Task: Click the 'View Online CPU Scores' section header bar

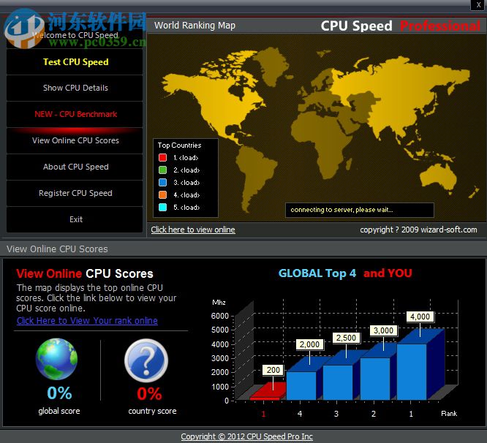Action: [243, 249]
